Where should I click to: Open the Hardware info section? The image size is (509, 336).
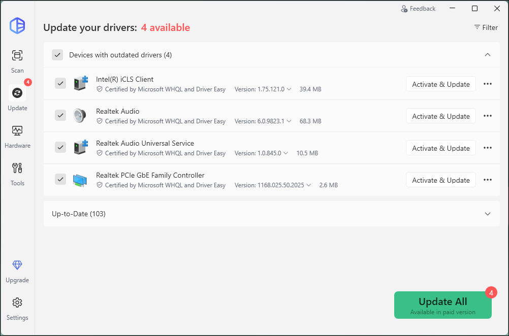click(17, 136)
